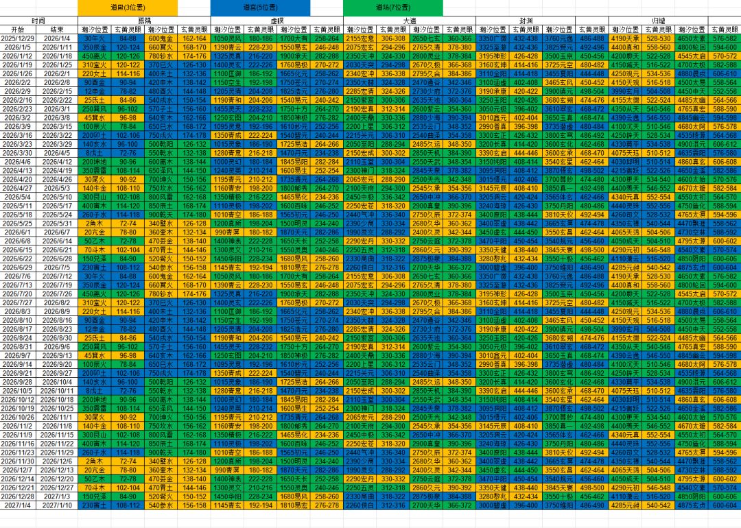This screenshot has width=741, height=528.
Task: Select start date cell 2026/1/5
Action: 18,47
